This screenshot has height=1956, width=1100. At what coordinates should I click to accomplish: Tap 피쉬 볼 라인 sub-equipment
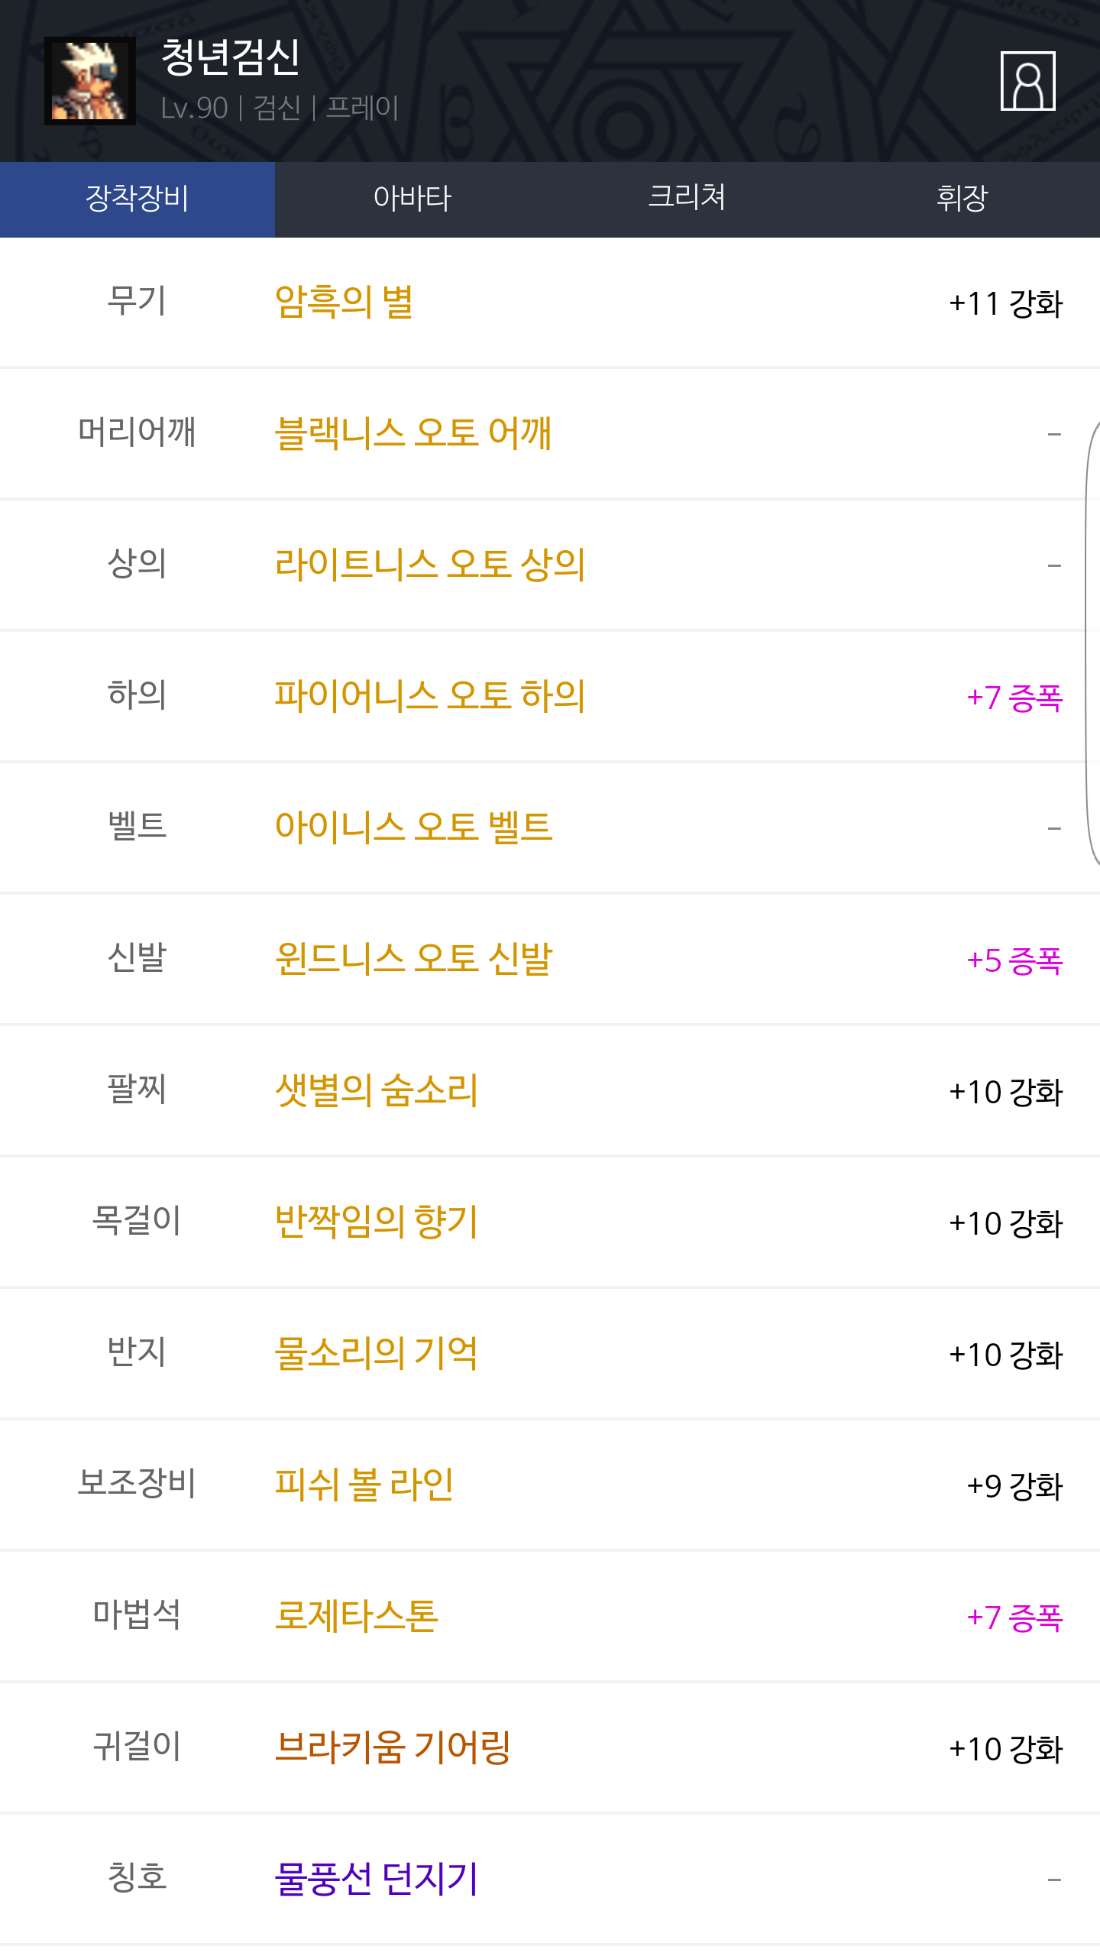pos(364,1485)
